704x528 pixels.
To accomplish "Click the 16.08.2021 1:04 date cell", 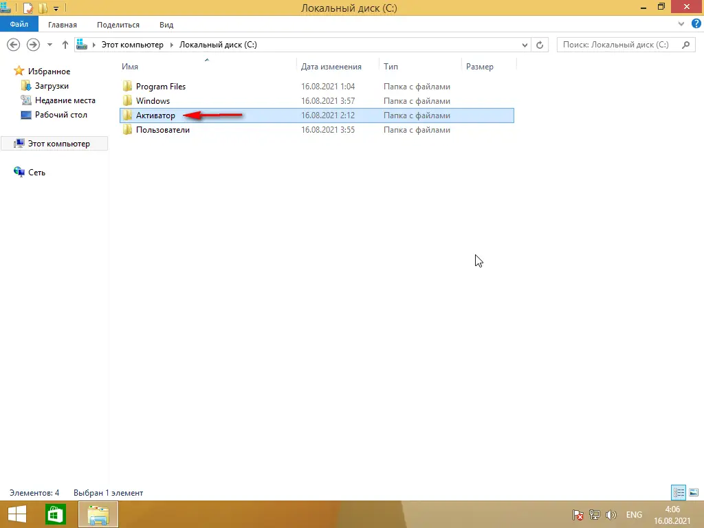I will pos(328,86).
